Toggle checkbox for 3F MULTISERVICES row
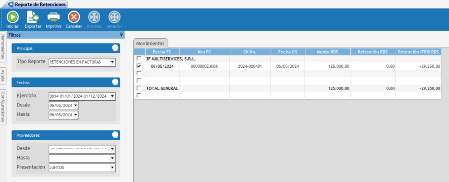The width and height of the screenshot is (449, 182). pos(139,58)
